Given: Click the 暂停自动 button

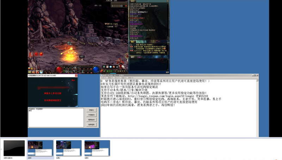Looking at the screenshot, I should point(91,120).
